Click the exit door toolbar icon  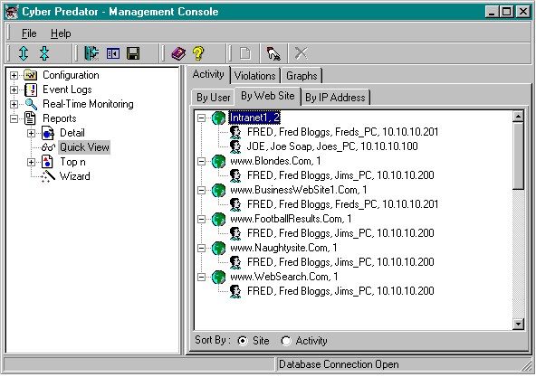tap(91, 53)
